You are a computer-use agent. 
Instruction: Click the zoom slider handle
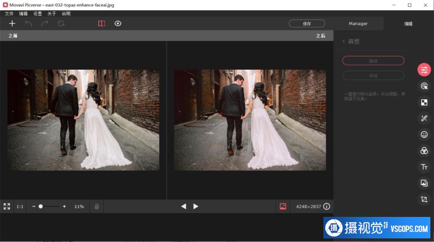point(41,206)
